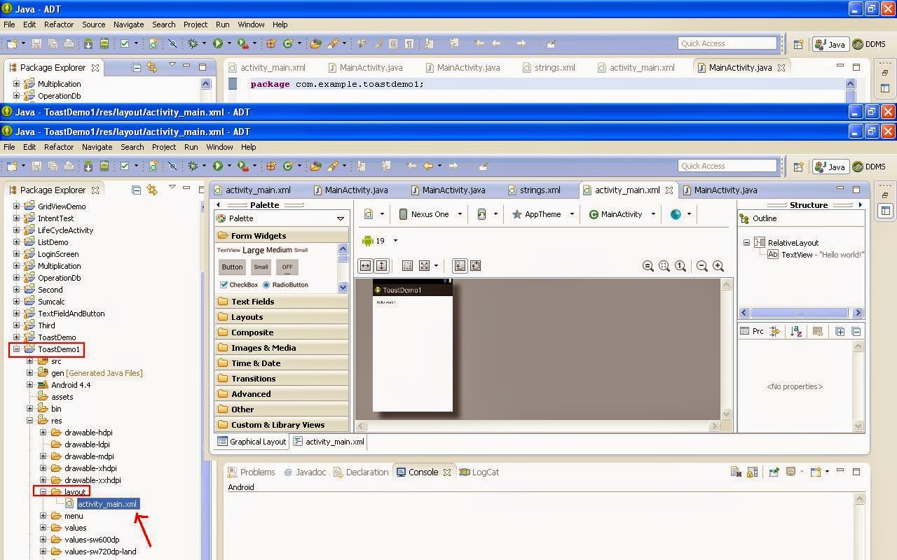Image resolution: width=897 pixels, height=560 pixels.
Task: Click Zoom In on the layout canvas
Action: click(x=718, y=266)
